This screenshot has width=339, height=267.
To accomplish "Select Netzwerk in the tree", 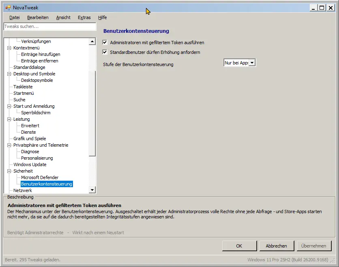I will click(23, 190).
